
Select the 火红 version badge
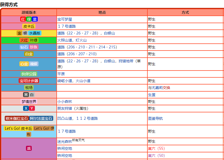click(x=24, y=40)
